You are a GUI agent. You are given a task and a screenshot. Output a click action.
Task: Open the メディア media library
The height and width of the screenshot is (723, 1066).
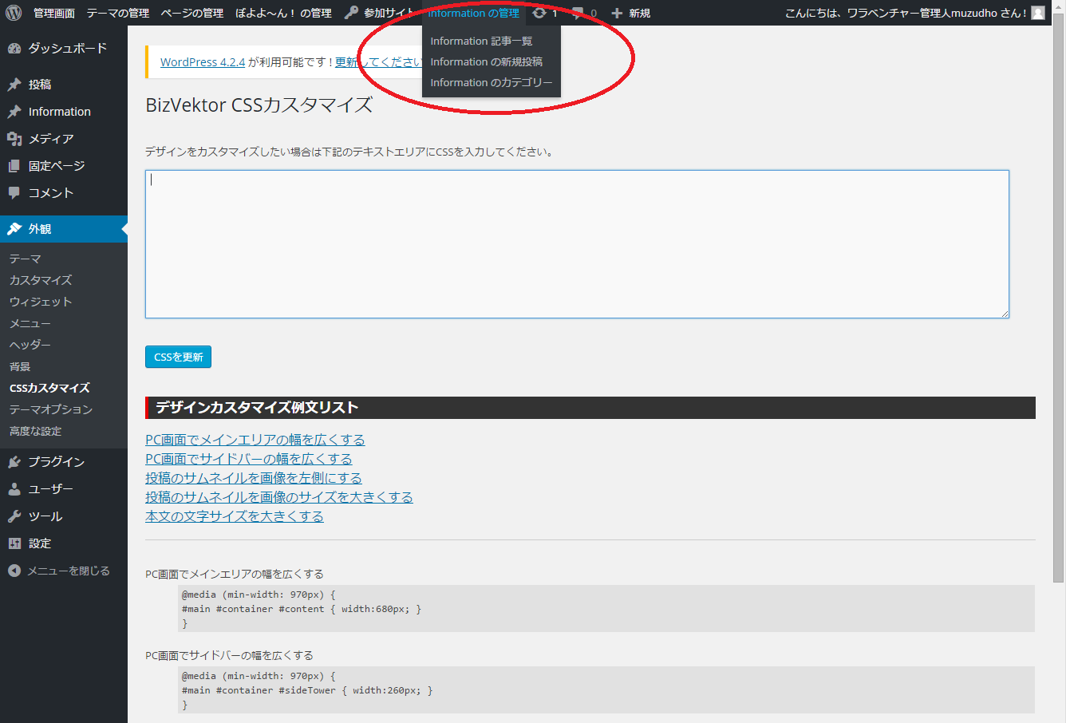[x=64, y=139]
